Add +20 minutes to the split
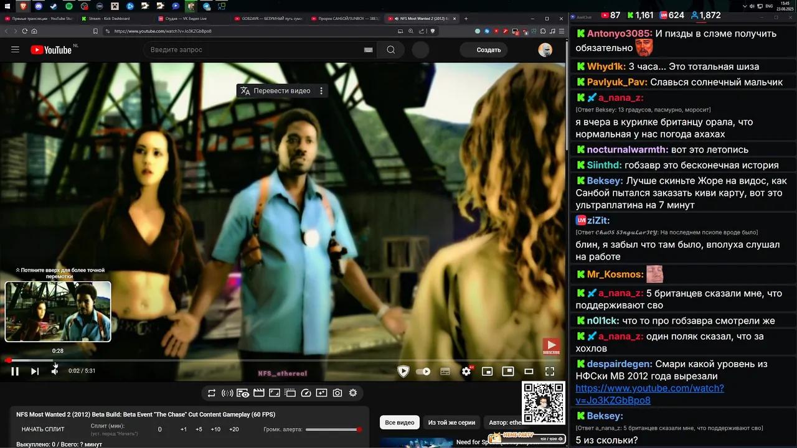Image resolution: width=797 pixels, height=448 pixels. pyautogui.click(x=233, y=429)
